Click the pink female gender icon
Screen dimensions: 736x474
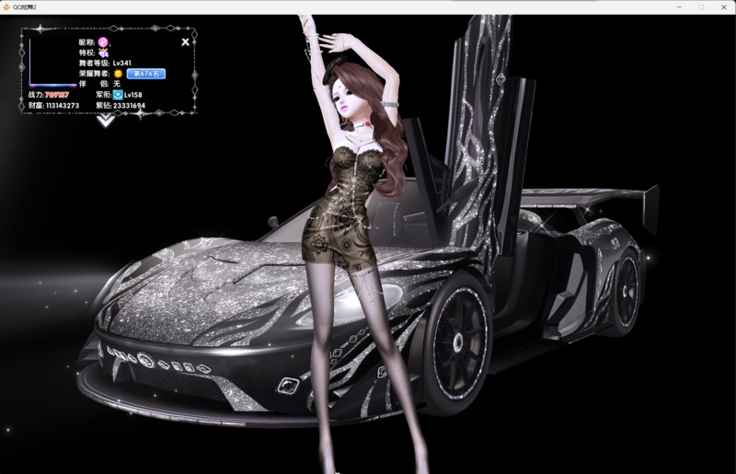point(103,42)
